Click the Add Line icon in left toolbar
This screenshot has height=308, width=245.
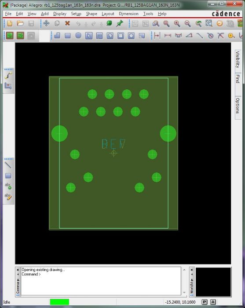click(x=8, y=165)
